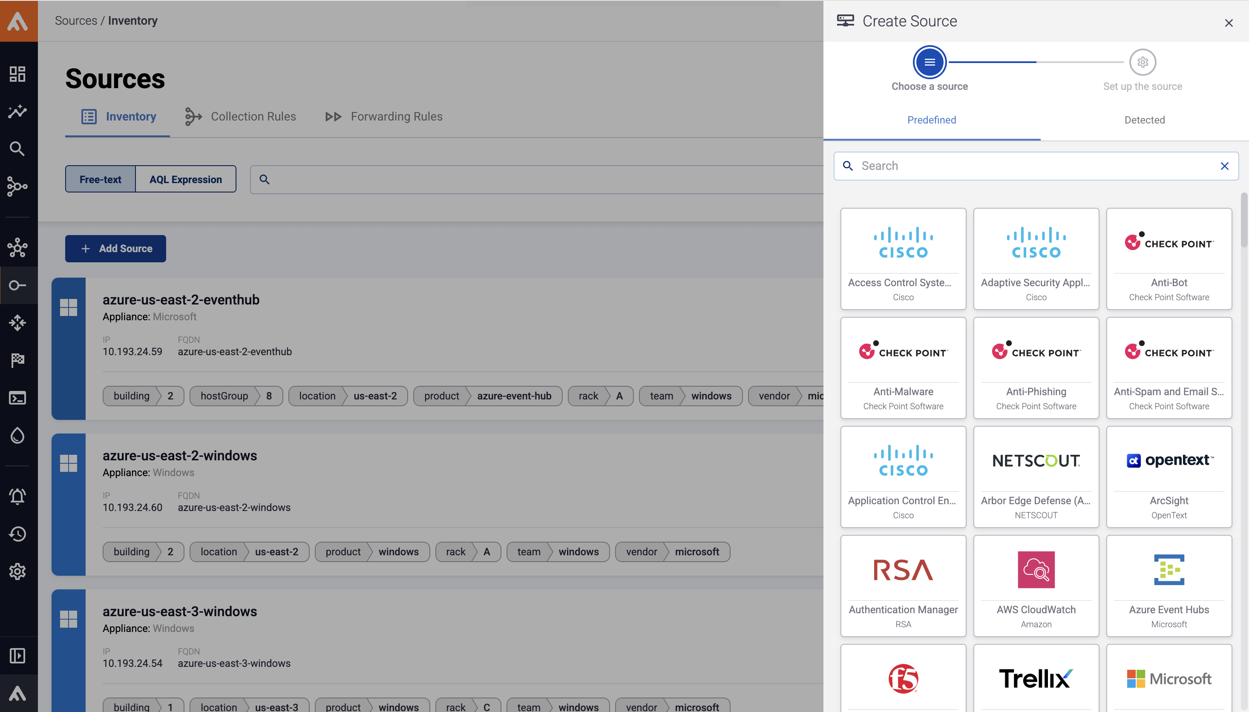Open the dashboard grid icon in sidebar
1249x712 pixels.
pos(17,74)
